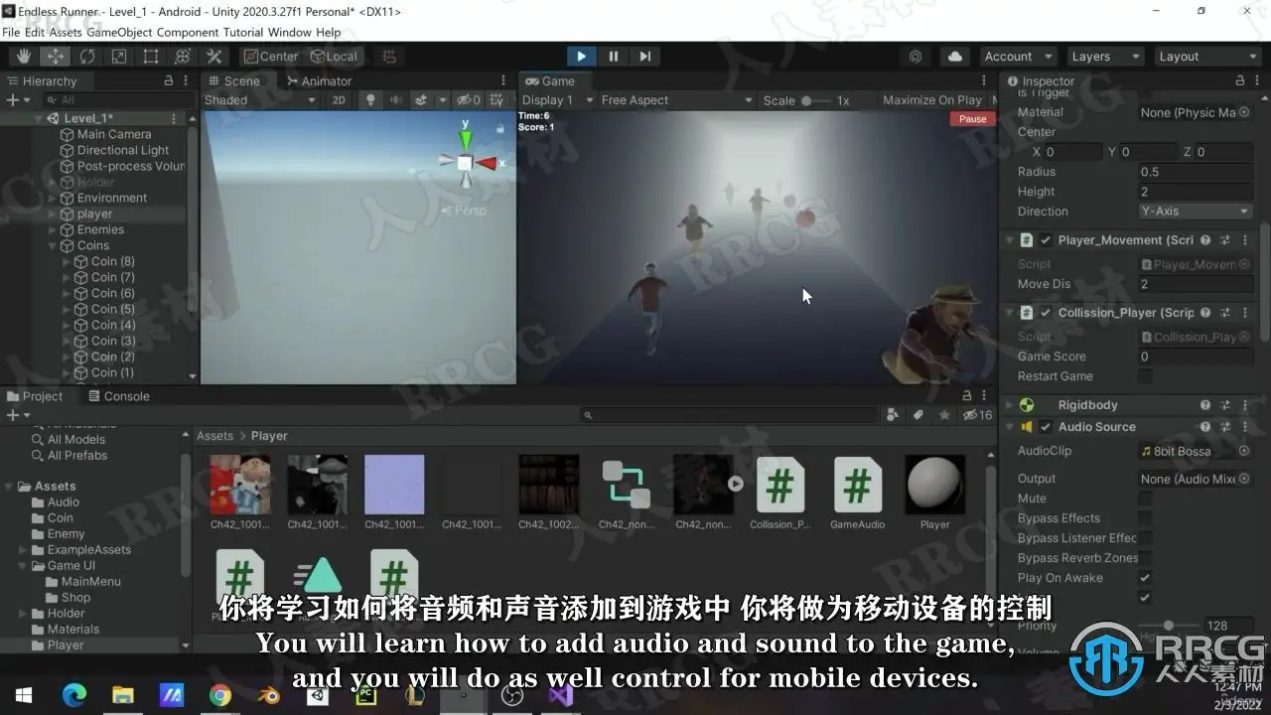Open the Unity icon in the Windows taskbar
1271x715 pixels.
318,695
